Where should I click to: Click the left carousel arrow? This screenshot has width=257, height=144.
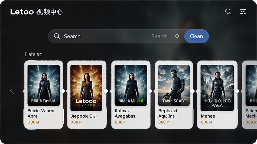pos(12,91)
